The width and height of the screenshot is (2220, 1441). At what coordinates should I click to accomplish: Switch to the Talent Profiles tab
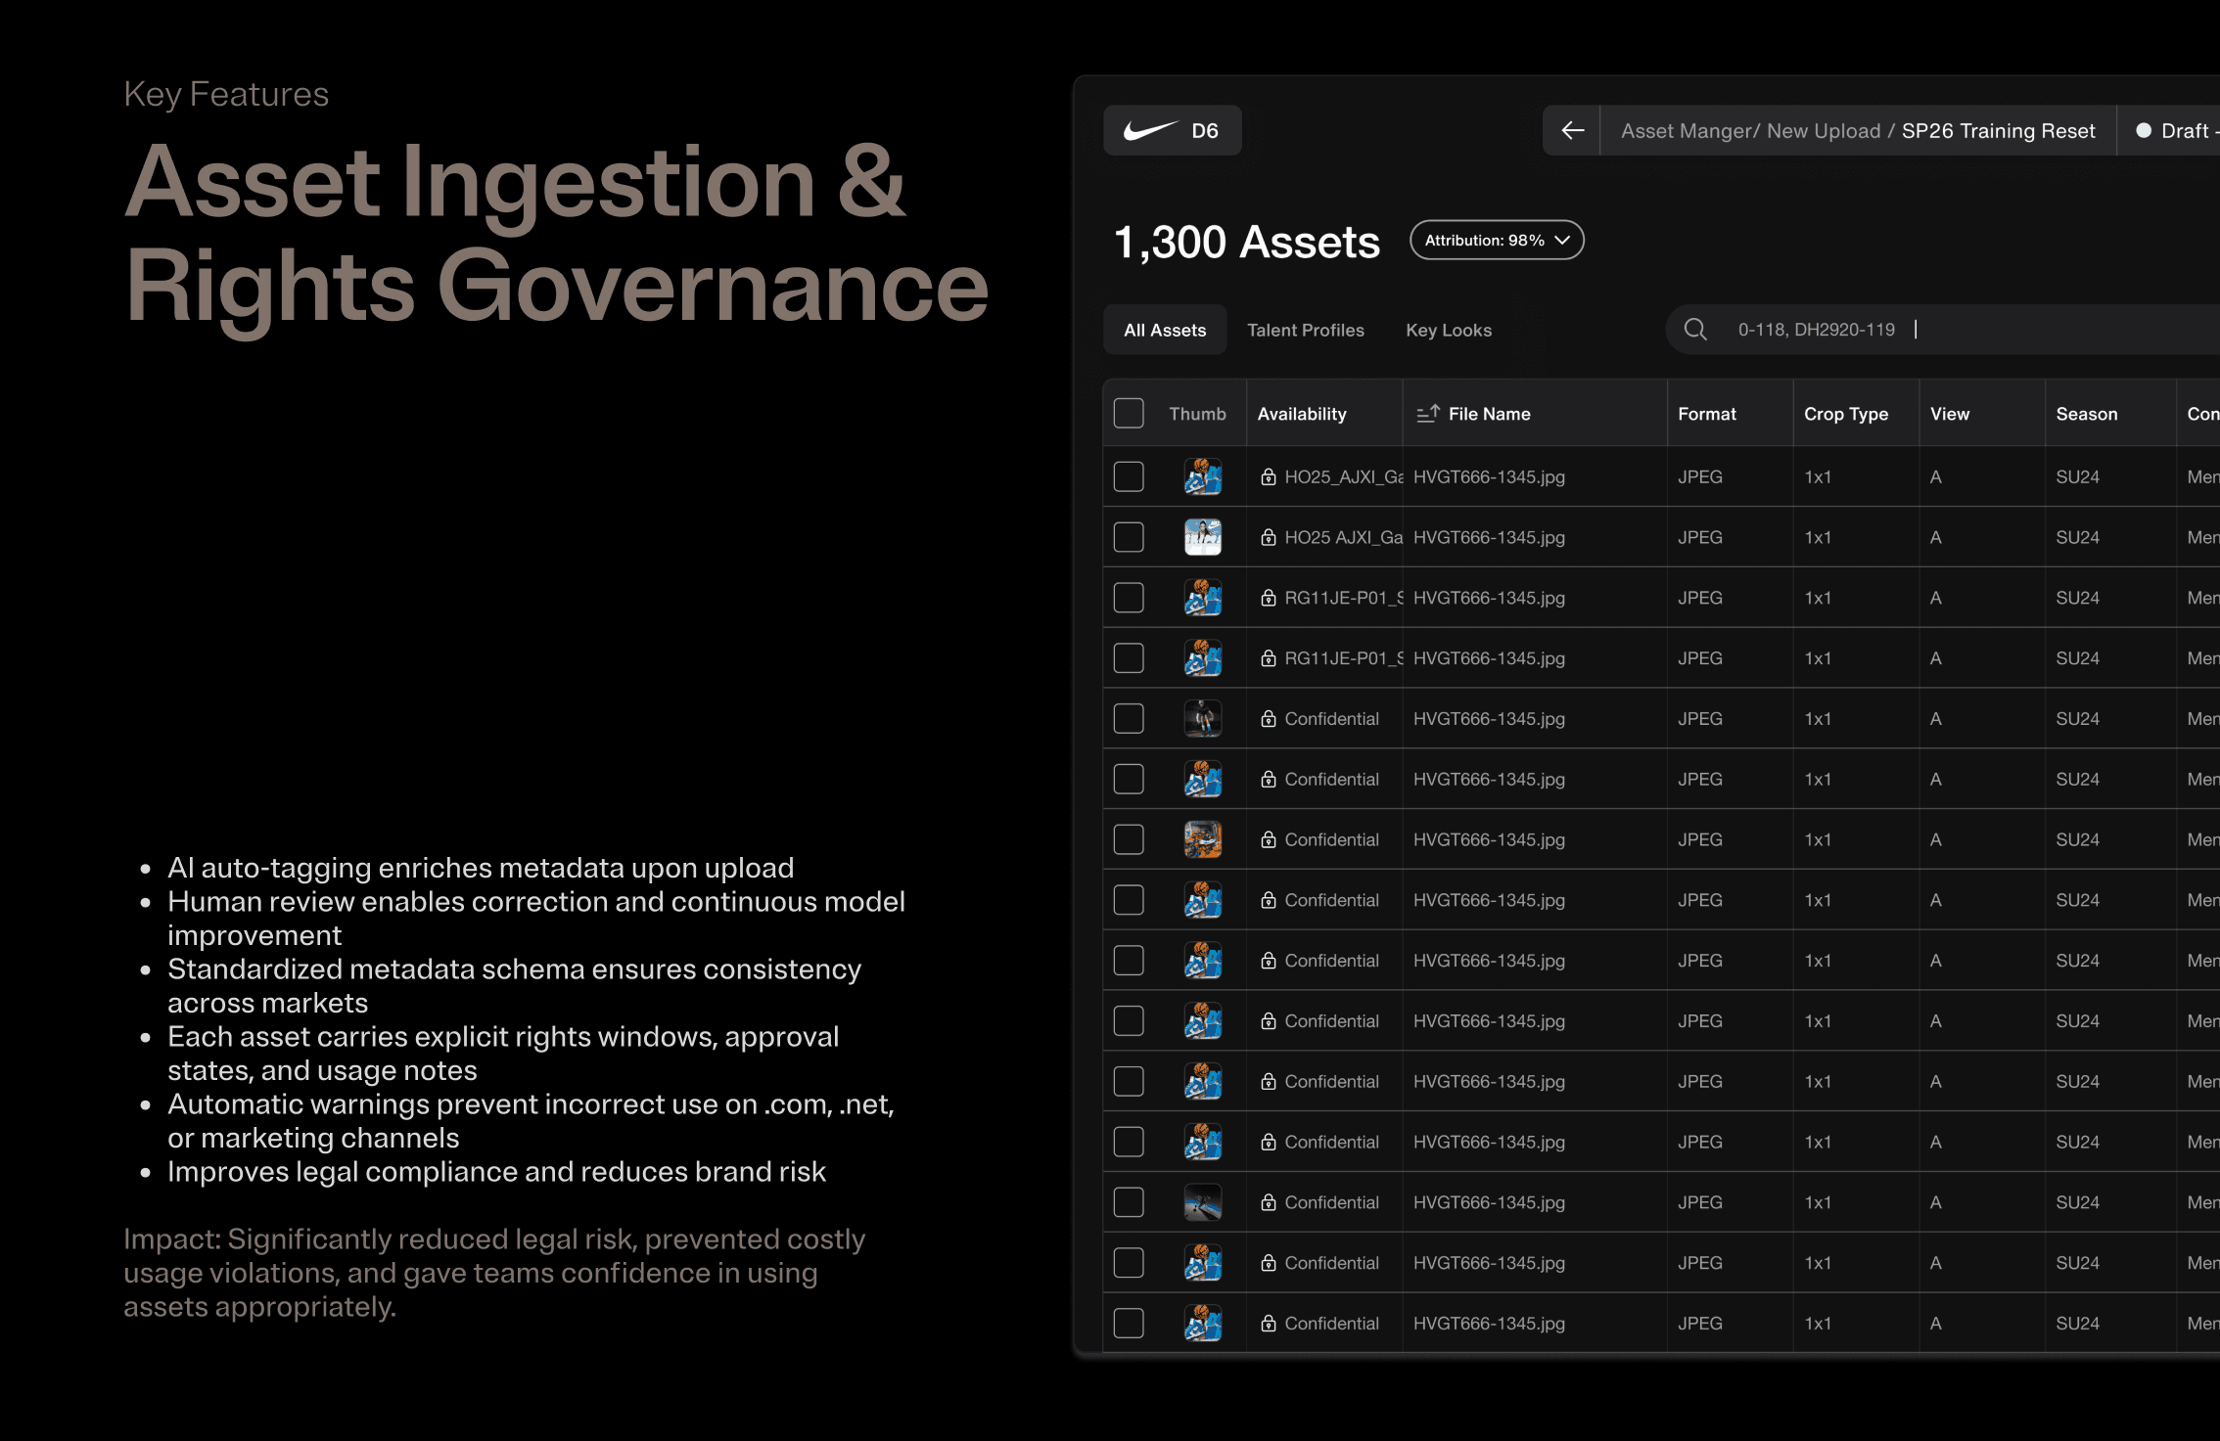pyautogui.click(x=1305, y=331)
